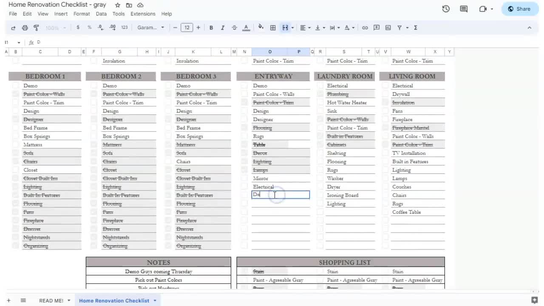Screen dimensions: 544x306
Task: Insert link using toolbar icon
Action: [x=365, y=28]
